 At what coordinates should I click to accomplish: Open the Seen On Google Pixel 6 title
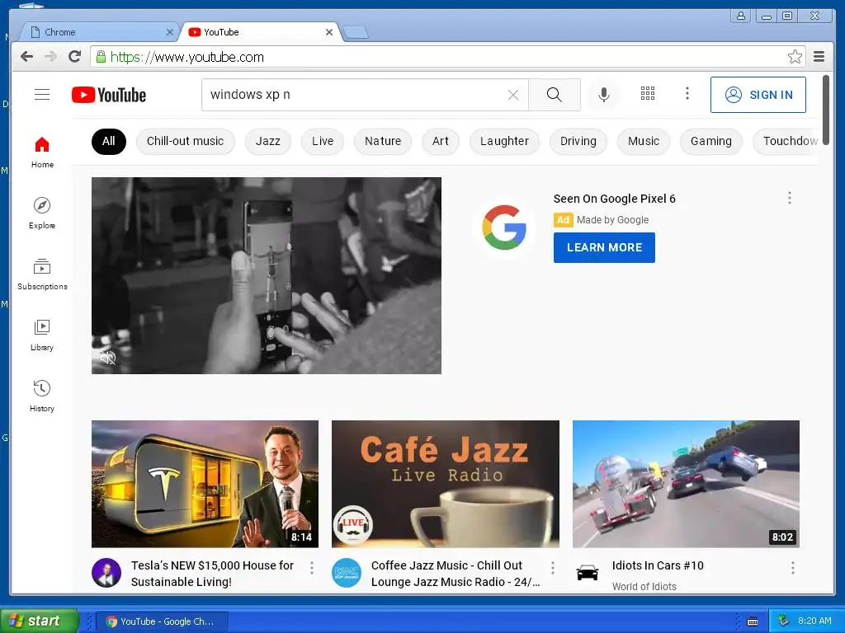click(x=614, y=199)
